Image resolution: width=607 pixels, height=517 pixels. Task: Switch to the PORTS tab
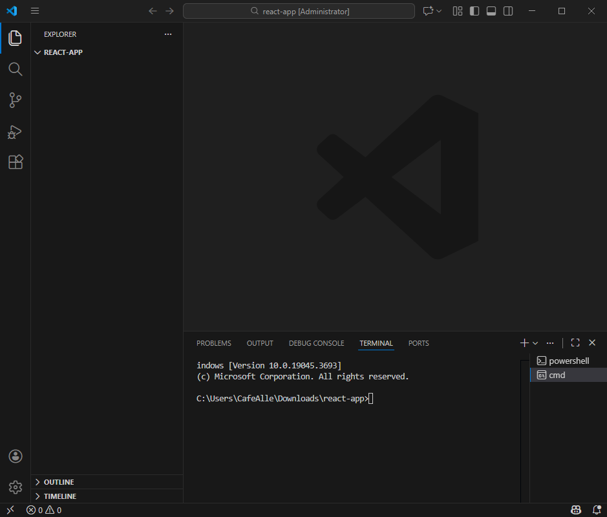pos(418,343)
